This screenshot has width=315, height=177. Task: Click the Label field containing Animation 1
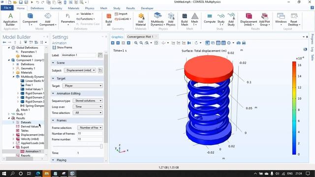[x=79, y=55]
